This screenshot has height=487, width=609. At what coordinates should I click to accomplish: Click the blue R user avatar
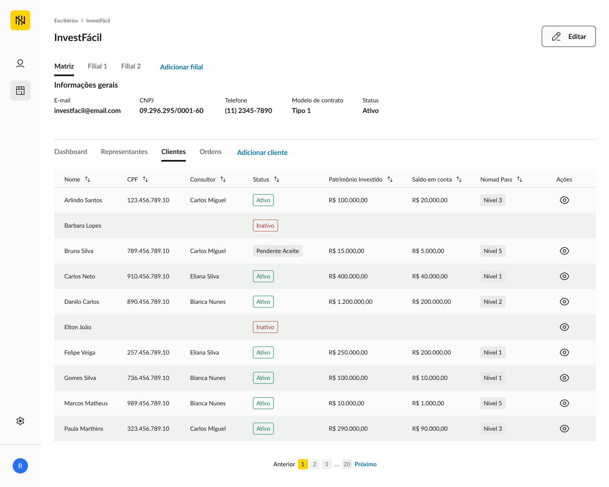(x=20, y=466)
